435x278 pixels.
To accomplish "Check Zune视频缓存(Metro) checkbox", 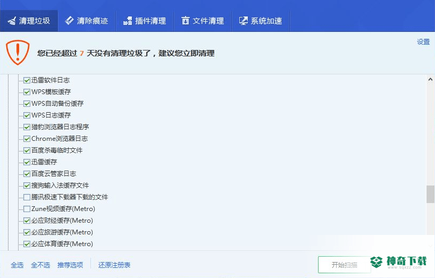I will coord(27,209).
